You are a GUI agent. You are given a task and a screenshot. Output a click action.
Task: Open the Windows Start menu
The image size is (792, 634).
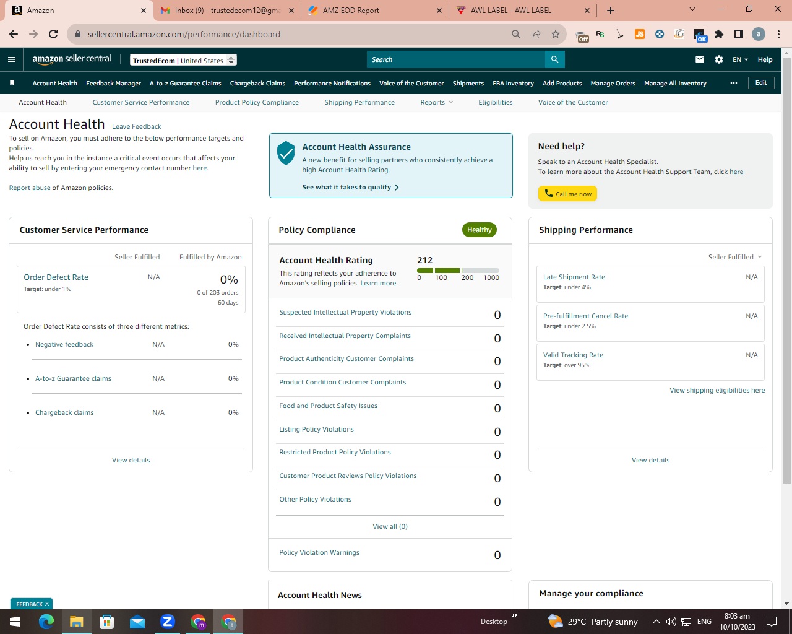pos(15,622)
